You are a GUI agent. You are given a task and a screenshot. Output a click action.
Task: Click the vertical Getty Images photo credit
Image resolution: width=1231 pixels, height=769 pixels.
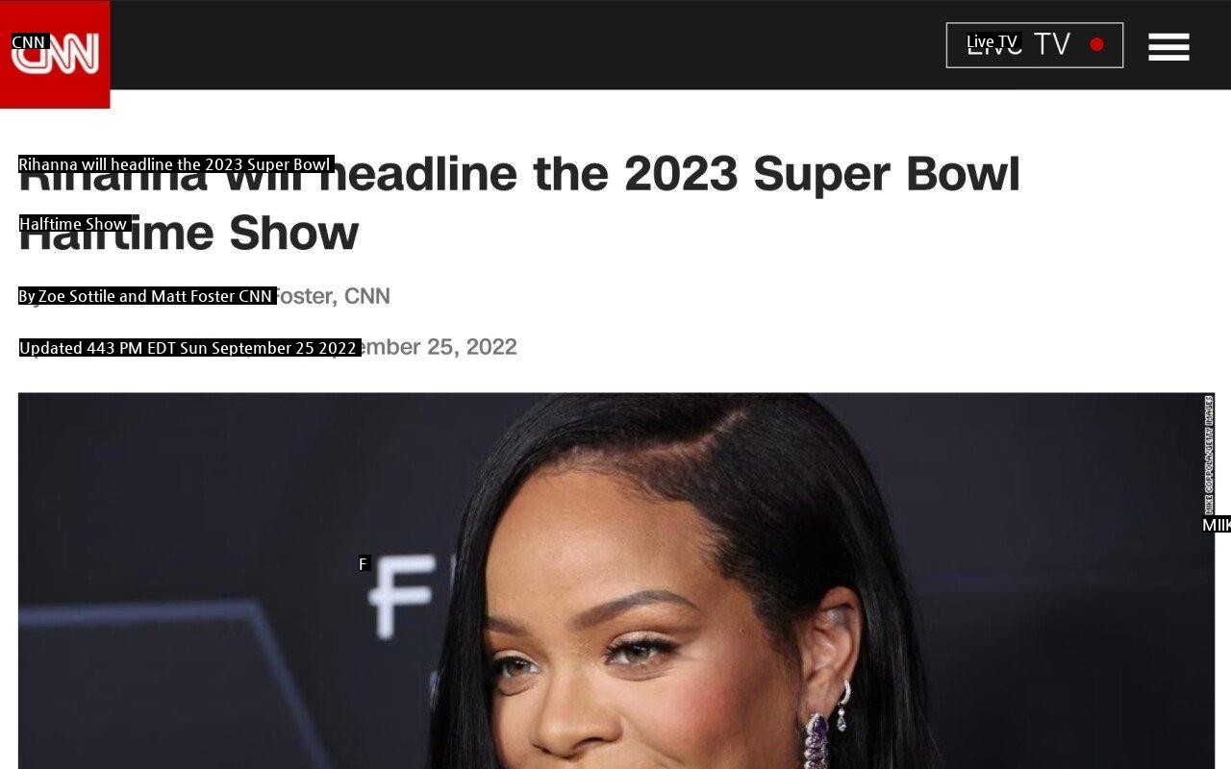1209,455
